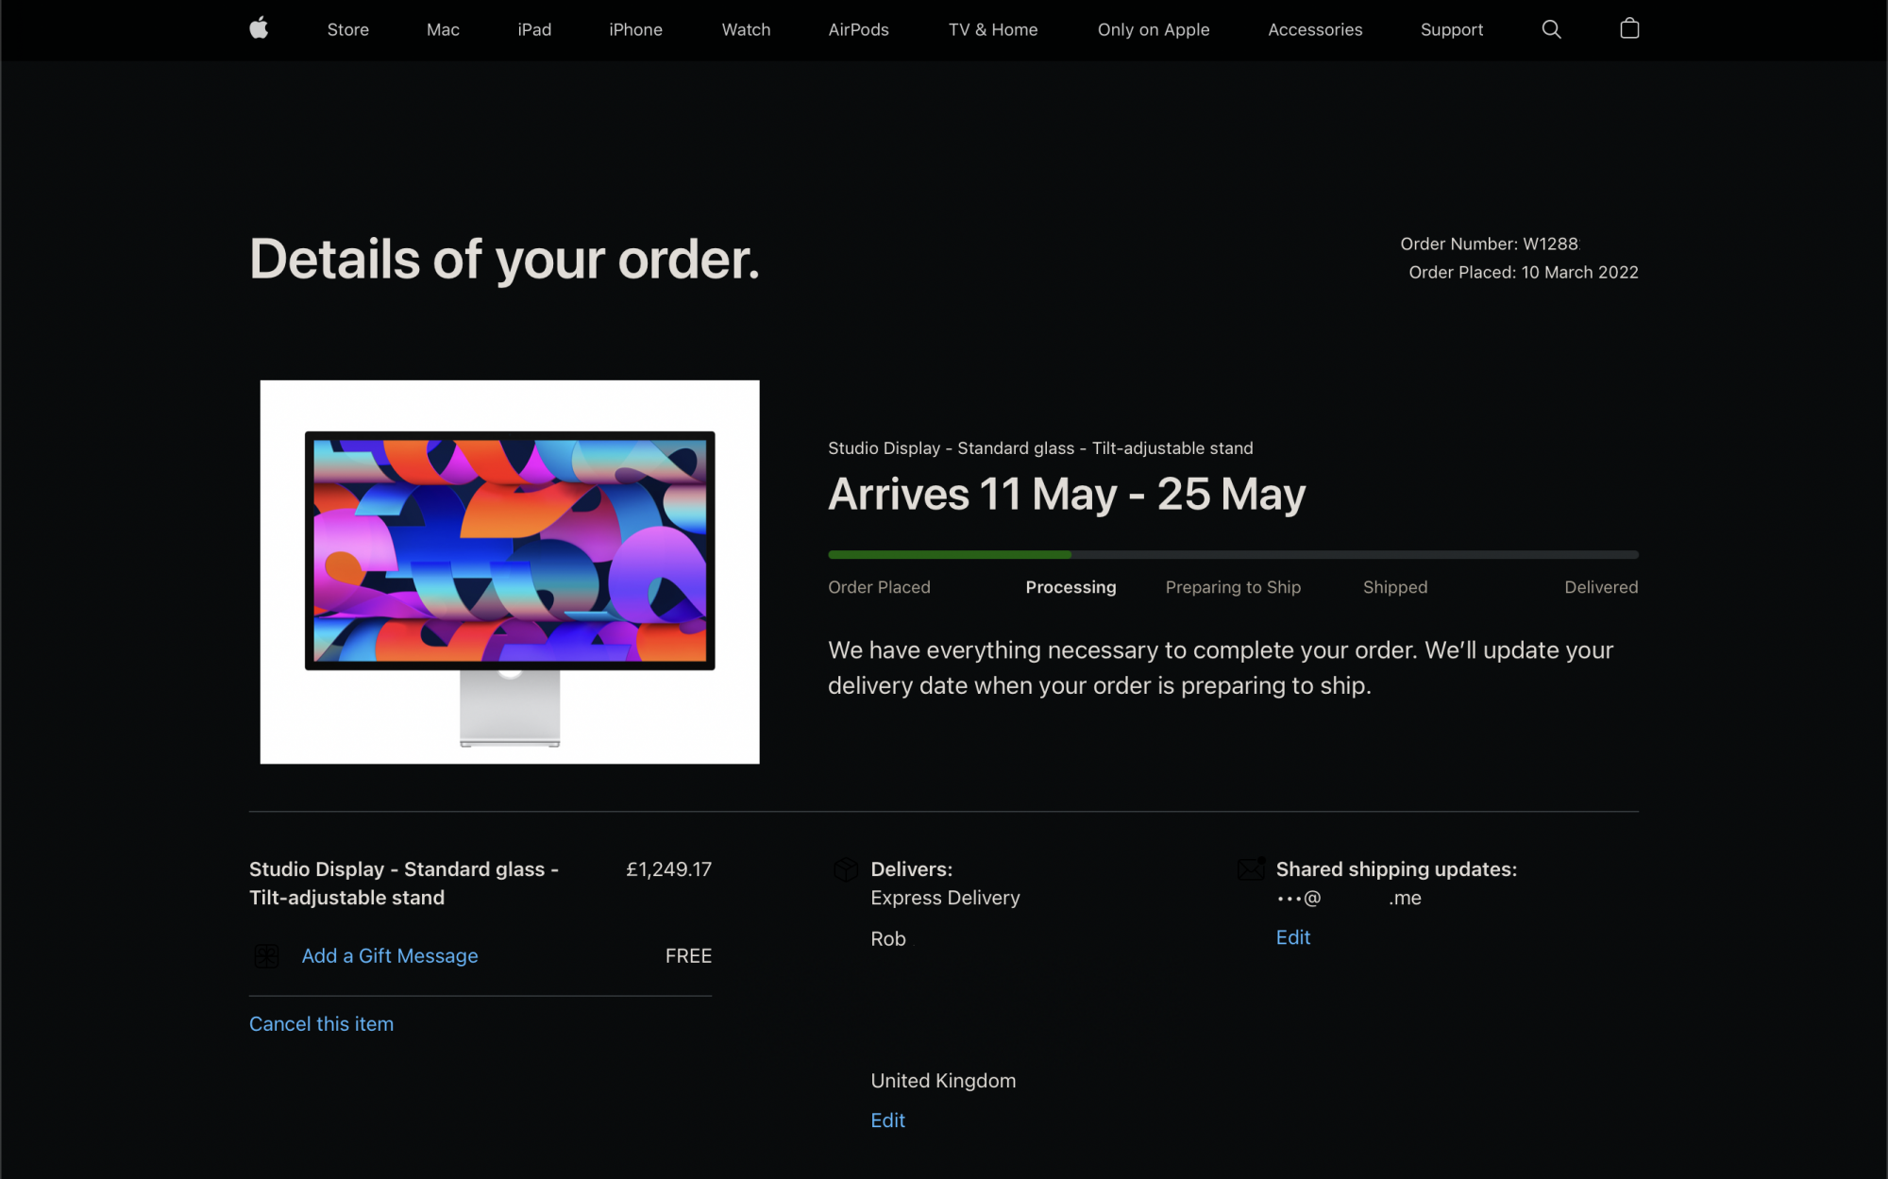Select iPhone in the nav bar
This screenshot has width=1888, height=1179.
[635, 29]
